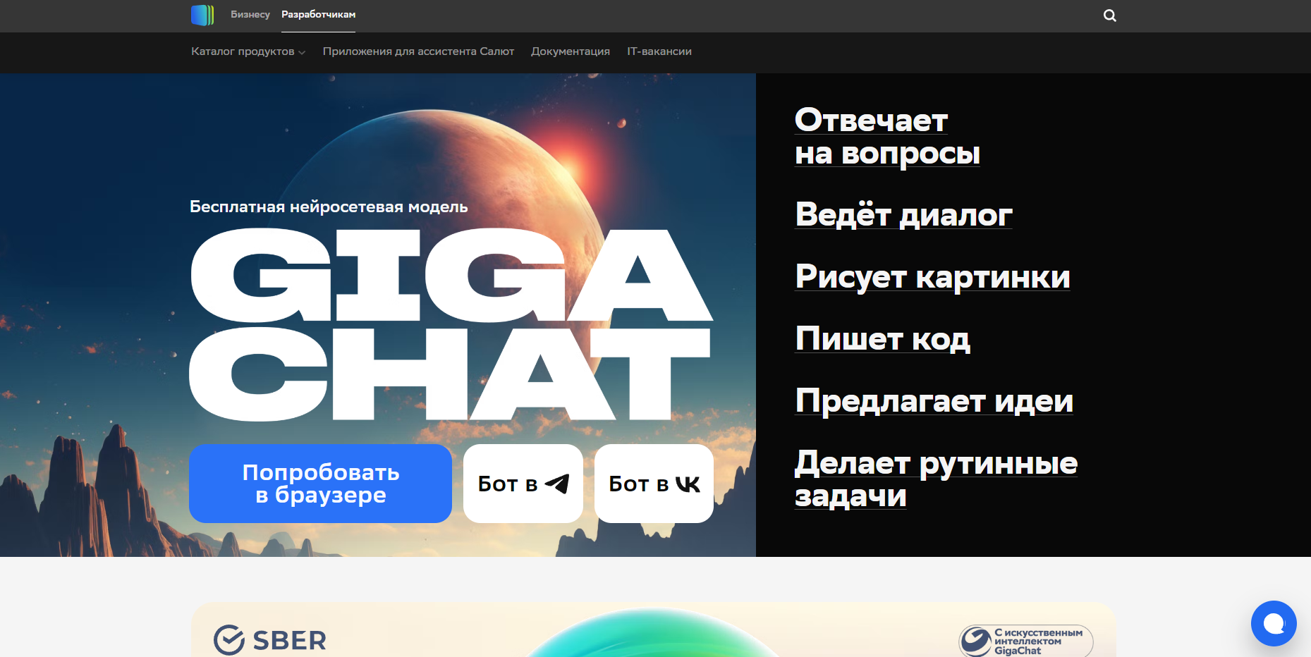1311x657 pixels.
Task: Open the IT-вакансии menu item
Action: (659, 51)
